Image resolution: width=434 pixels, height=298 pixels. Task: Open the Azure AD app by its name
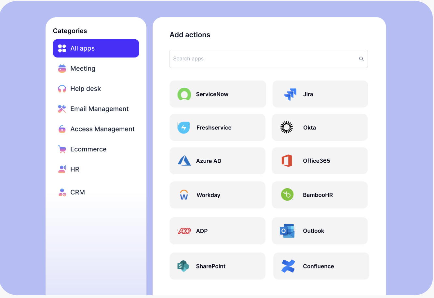click(209, 161)
